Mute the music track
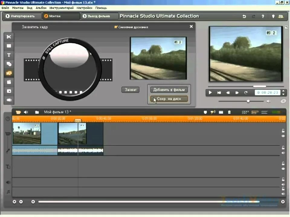Image resolution: width=290 pixels, height=217 pixels. click(x=283, y=194)
